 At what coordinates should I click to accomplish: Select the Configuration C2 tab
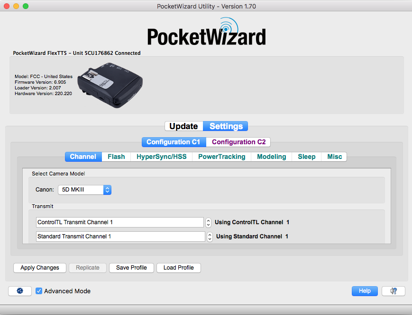238,142
